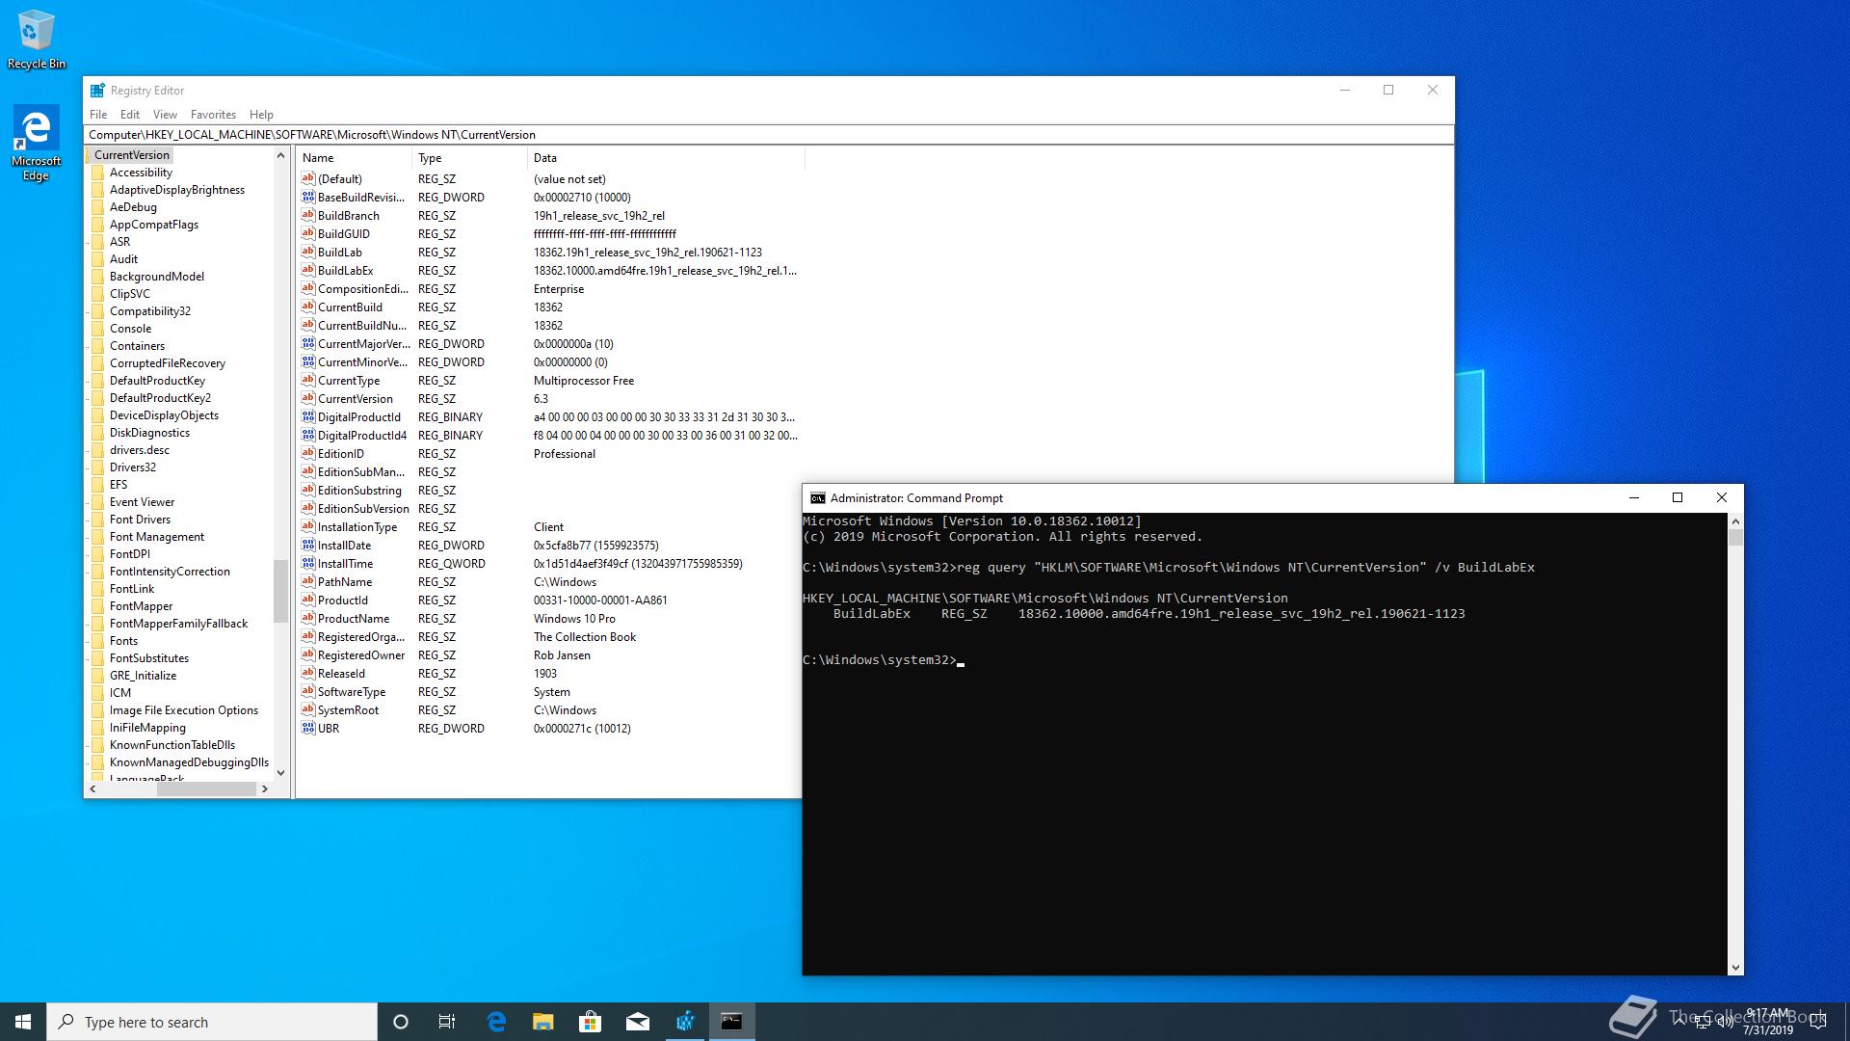Open the View menu in Registry Editor

pyautogui.click(x=165, y=115)
